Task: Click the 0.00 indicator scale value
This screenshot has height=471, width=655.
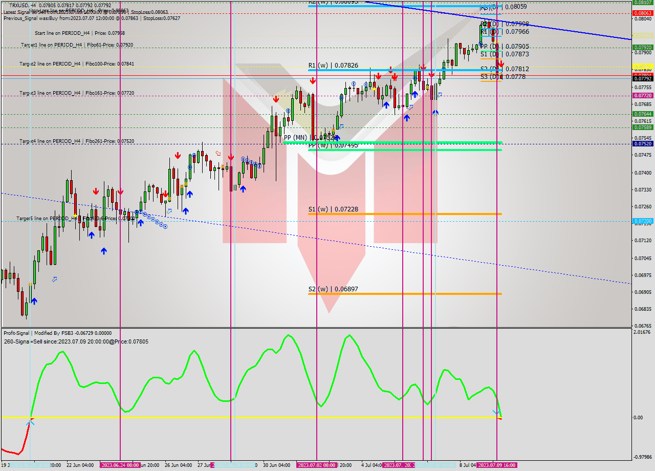Action: [639, 418]
